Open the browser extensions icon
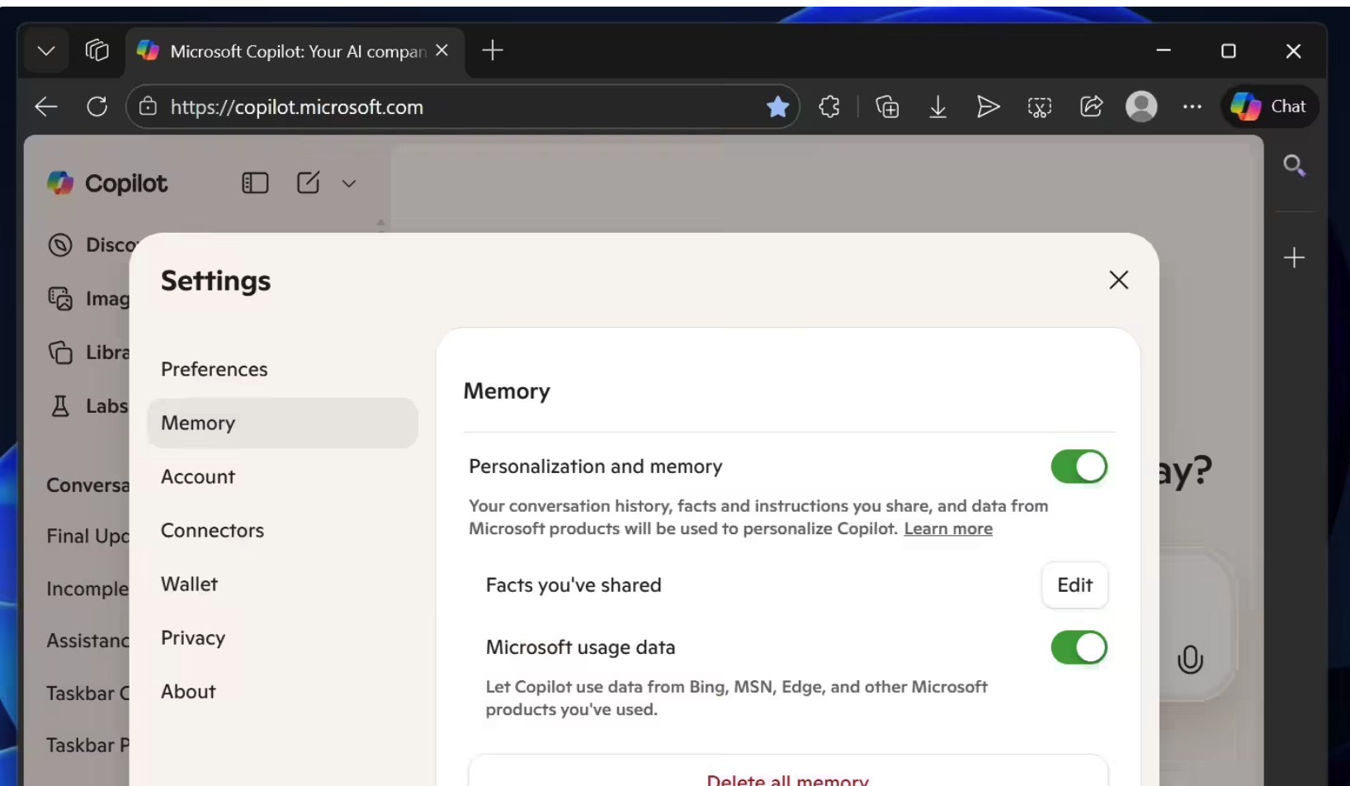This screenshot has height=786, width=1350. [829, 107]
